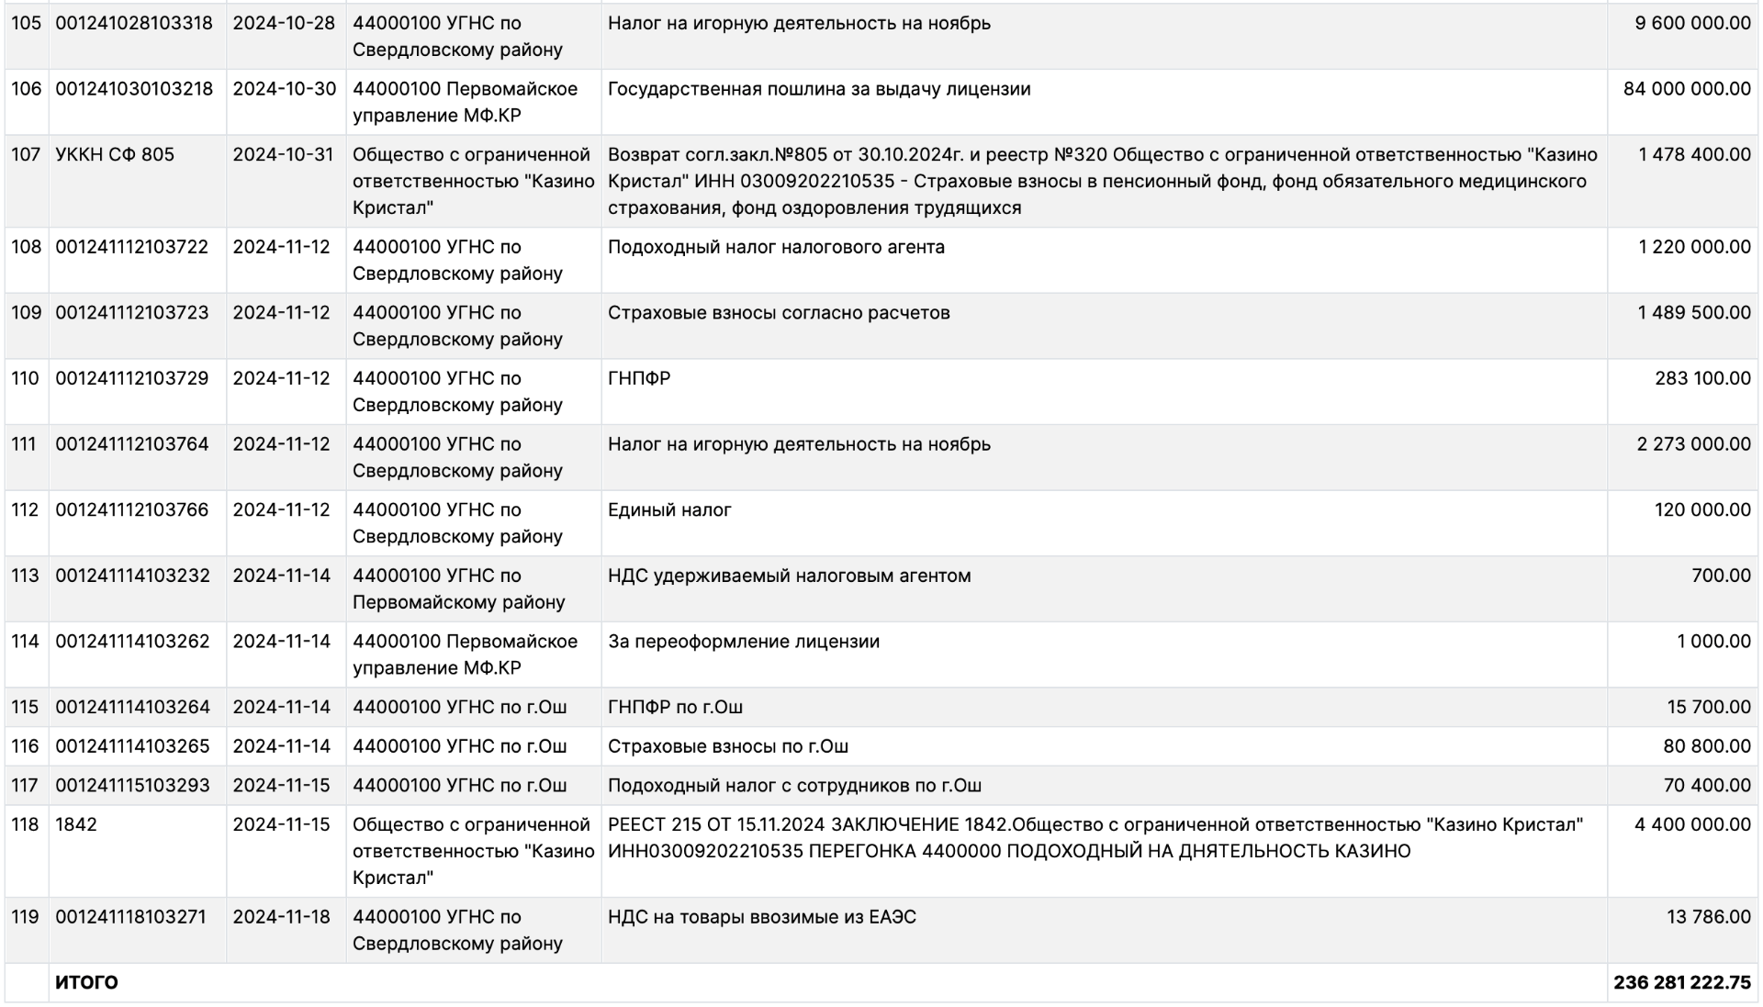Select document number 001241028103318 in row 105
The width and height of the screenshot is (1763, 1007).
point(134,23)
